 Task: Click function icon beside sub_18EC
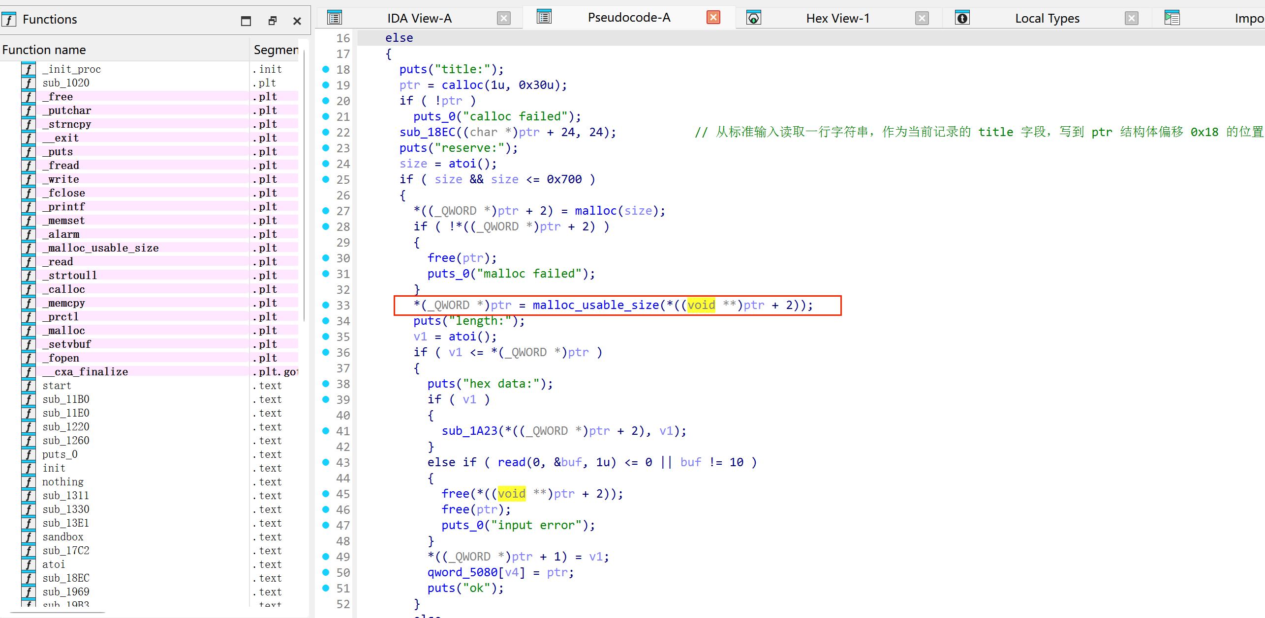(29, 578)
